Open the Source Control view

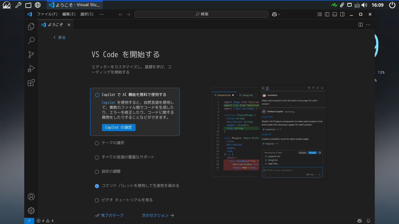click(x=31, y=55)
